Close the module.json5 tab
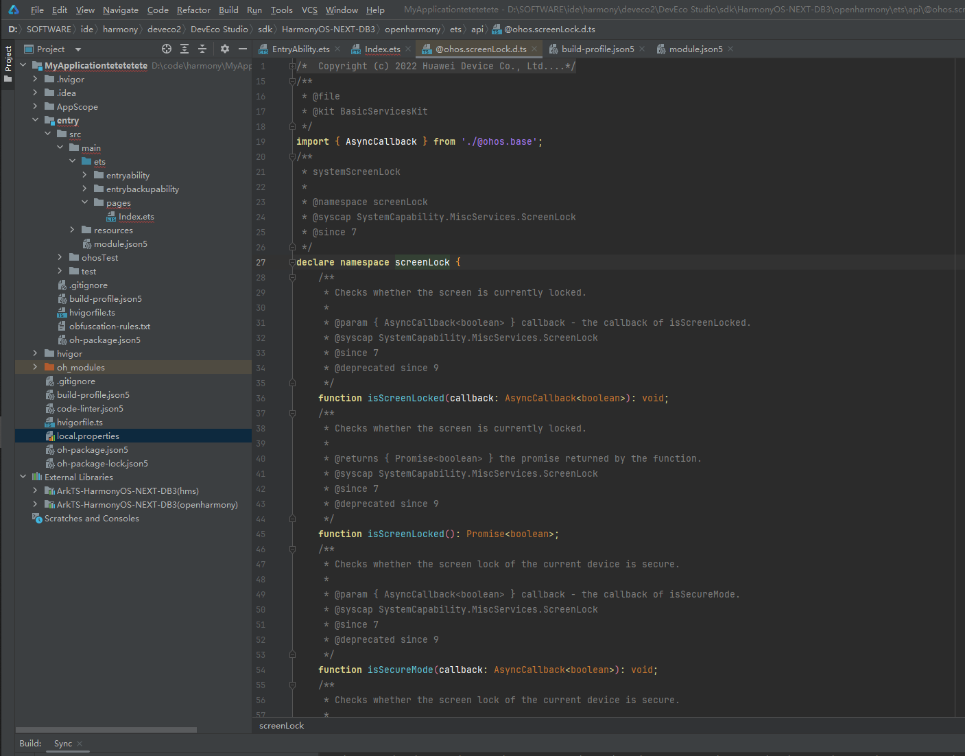This screenshot has height=756, width=965. 730,49
